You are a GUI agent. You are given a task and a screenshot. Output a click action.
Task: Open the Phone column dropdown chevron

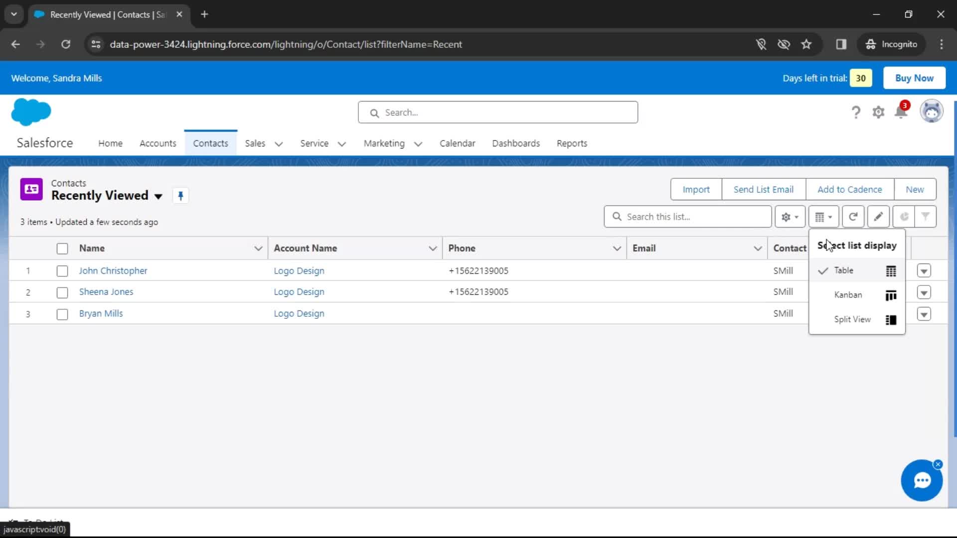click(617, 248)
